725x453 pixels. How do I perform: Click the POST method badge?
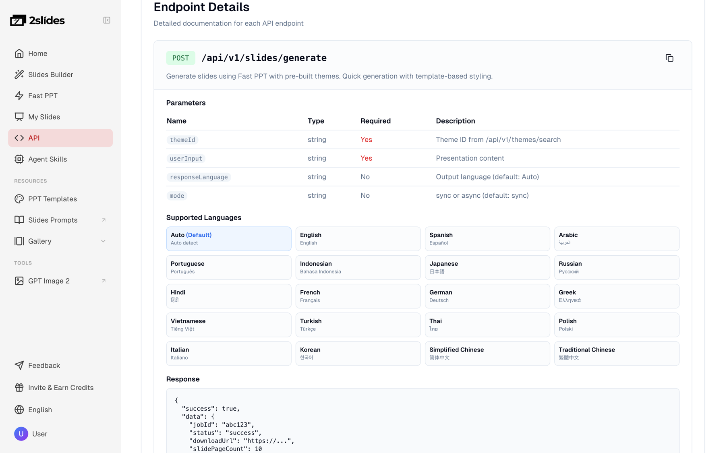pos(180,58)
